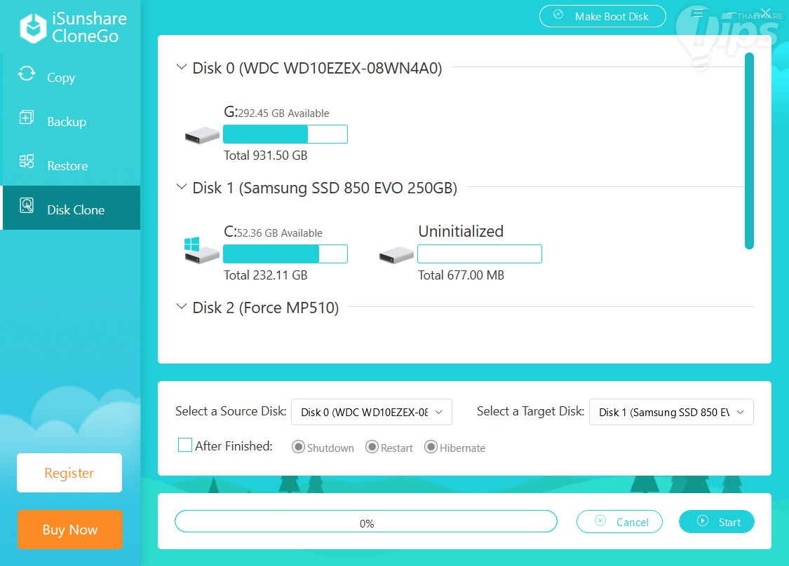Click the Disk Clone icon in sidebar
This screenshot has height=566, width=789.
(x=27, y=205)
